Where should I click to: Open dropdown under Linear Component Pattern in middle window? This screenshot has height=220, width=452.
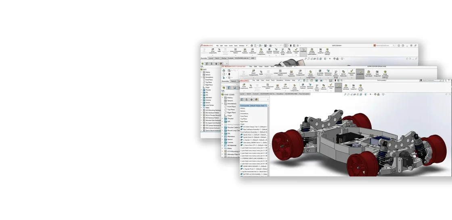[x=280, y=77]
